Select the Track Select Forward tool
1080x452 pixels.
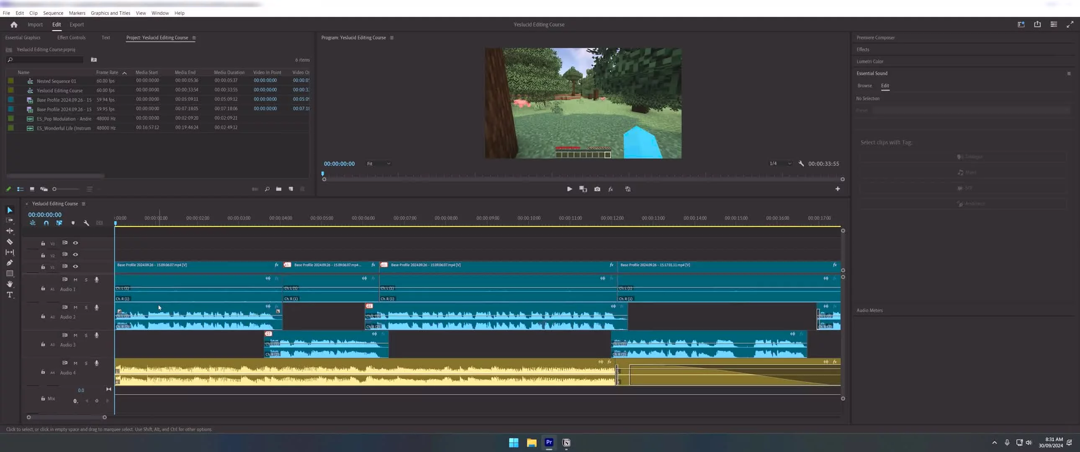point(10,220)
